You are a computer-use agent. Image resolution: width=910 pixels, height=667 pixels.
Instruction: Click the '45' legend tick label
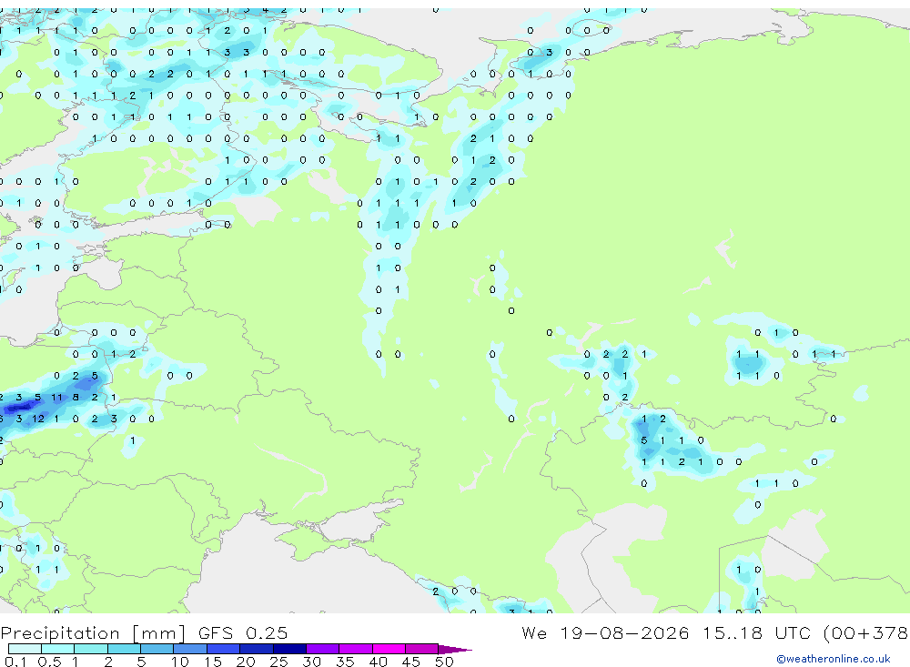411,662
